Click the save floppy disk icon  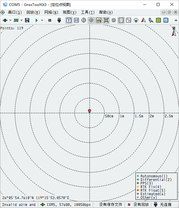(27, 20)
